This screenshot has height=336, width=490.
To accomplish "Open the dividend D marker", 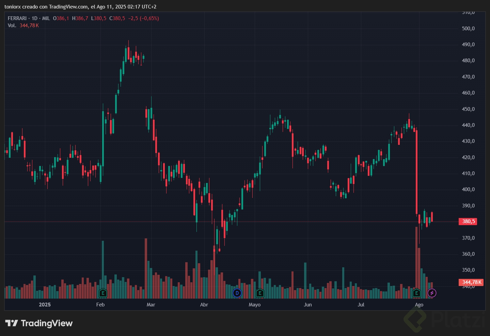I will [237, 293].
